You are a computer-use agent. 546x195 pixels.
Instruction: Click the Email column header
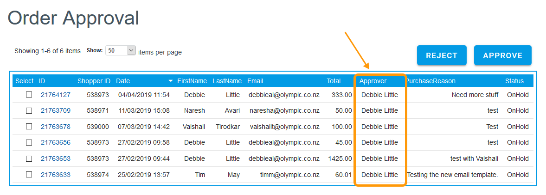pyautogui.click(x=255, y=81)
